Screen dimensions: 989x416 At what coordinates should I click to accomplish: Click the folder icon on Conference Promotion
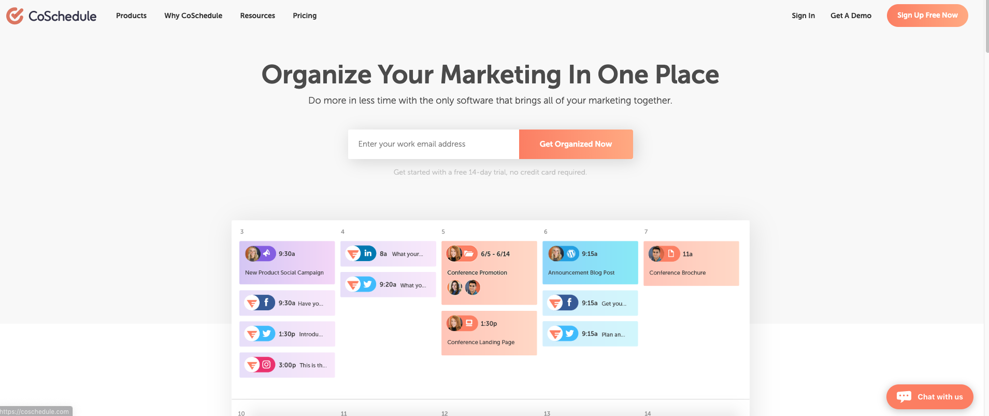(469, 253)
